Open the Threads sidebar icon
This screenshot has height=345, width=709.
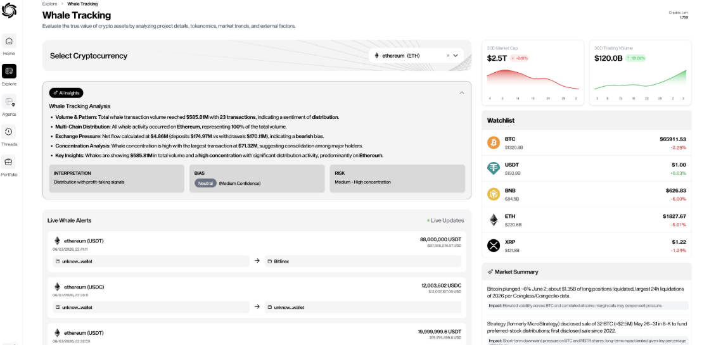point(9,132)
